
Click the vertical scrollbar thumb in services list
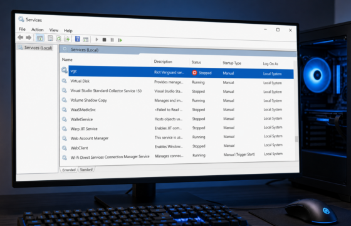296,139
